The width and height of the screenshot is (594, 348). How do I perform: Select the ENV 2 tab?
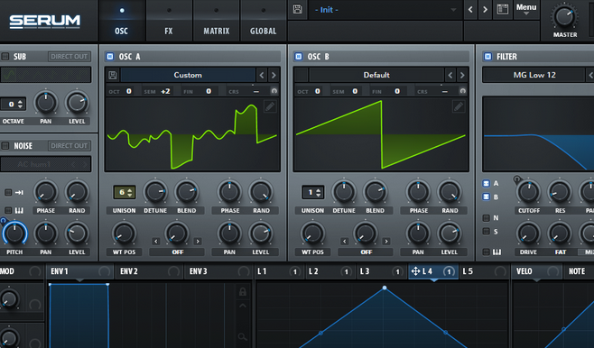coord(149,271)
